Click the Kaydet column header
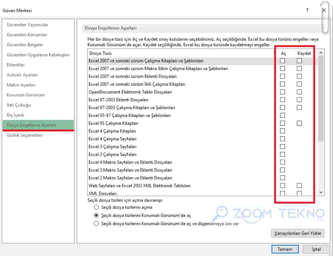This screenshot has width=333, height=256. tap(304, 53)
